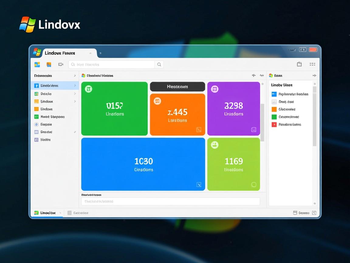Click the dark Hideouts button above the tiles

point(177,86)
